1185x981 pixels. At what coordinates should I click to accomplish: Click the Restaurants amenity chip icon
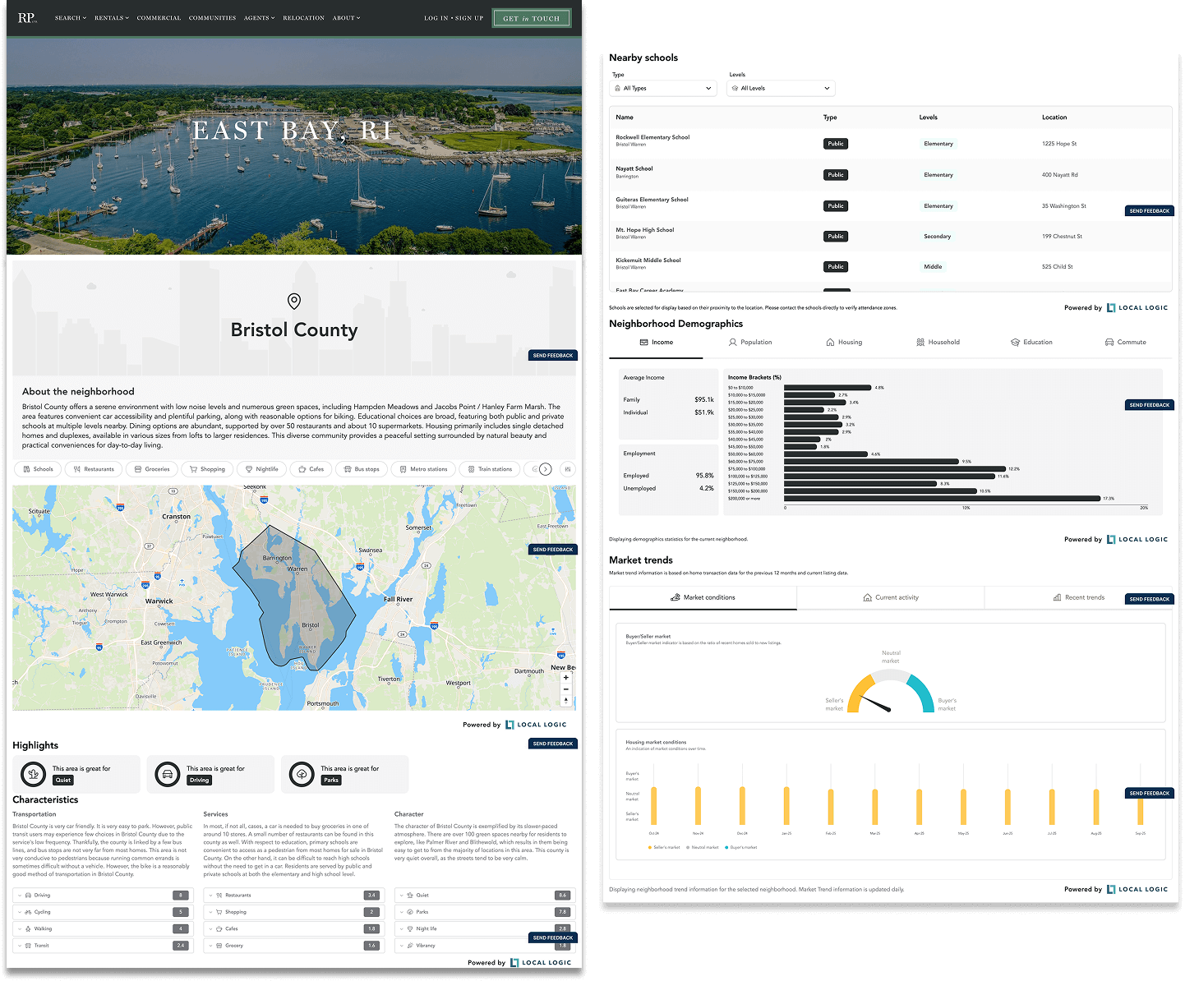[76, 468]
